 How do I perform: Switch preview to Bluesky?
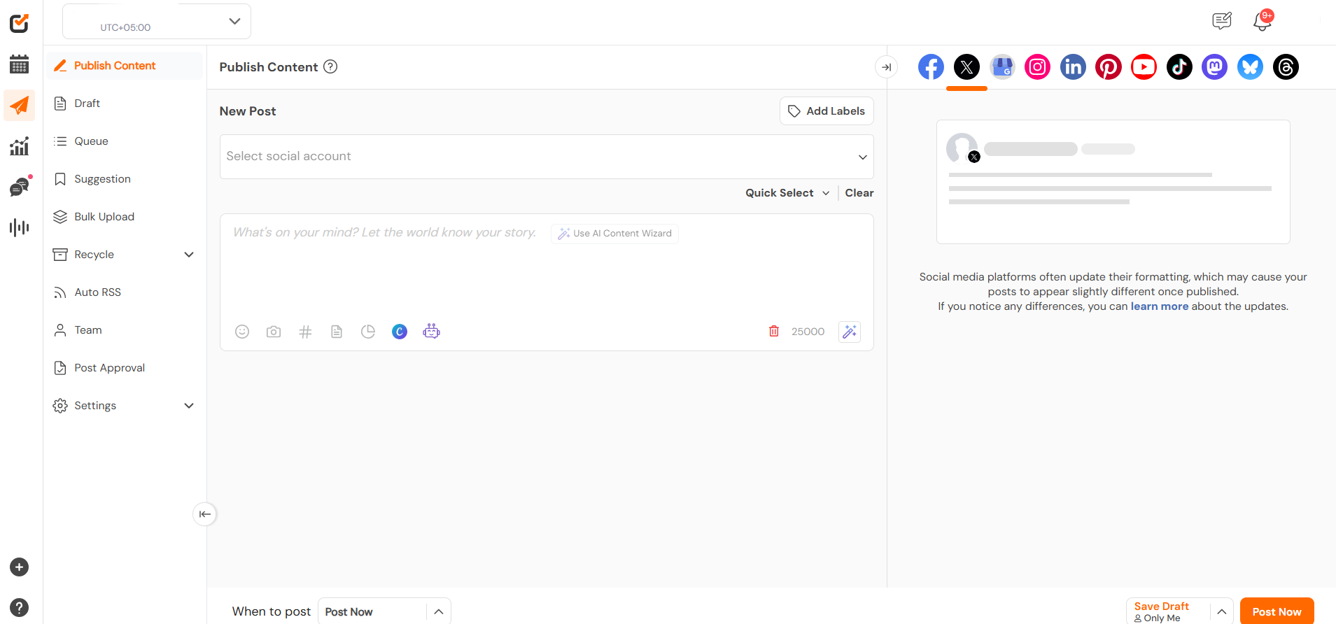[1251, 67]
